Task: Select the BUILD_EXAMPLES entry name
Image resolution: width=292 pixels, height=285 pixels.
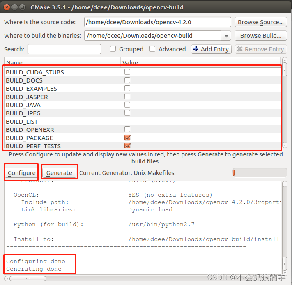Action: pos(31,89)
